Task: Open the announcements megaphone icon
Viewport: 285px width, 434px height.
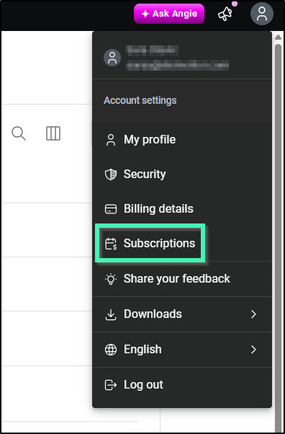Action: (225, 14)
